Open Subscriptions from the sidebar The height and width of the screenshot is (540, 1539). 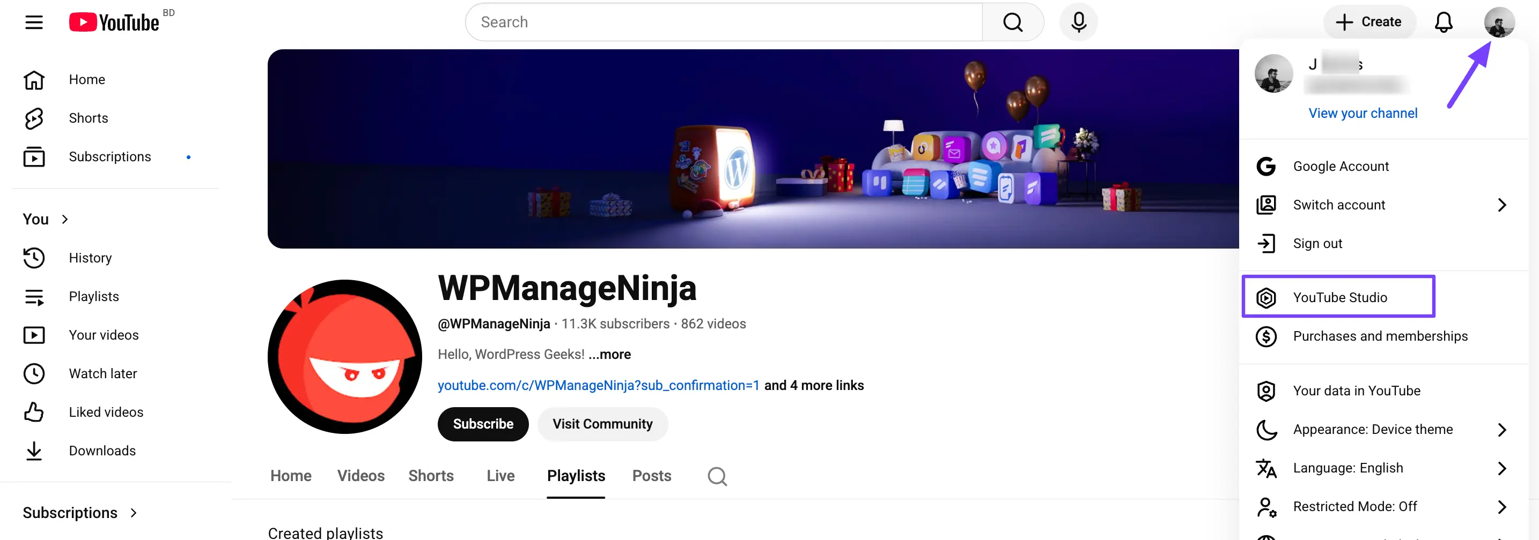(x=34, y=156)
